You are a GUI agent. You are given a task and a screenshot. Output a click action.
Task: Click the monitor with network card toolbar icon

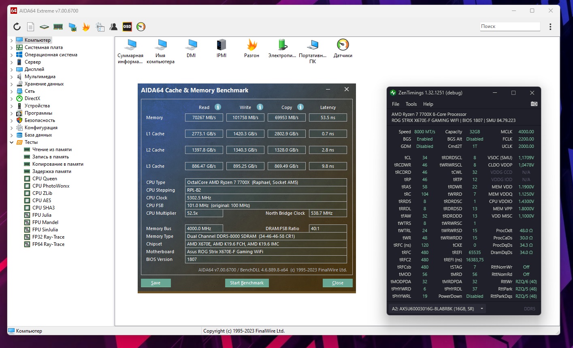[72, 27]
